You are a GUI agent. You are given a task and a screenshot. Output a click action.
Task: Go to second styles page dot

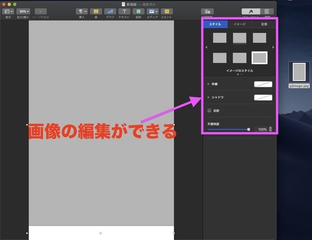241,74
